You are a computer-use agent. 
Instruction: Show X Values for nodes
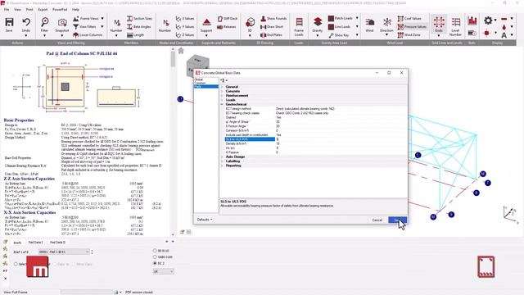tap(185, 18)
